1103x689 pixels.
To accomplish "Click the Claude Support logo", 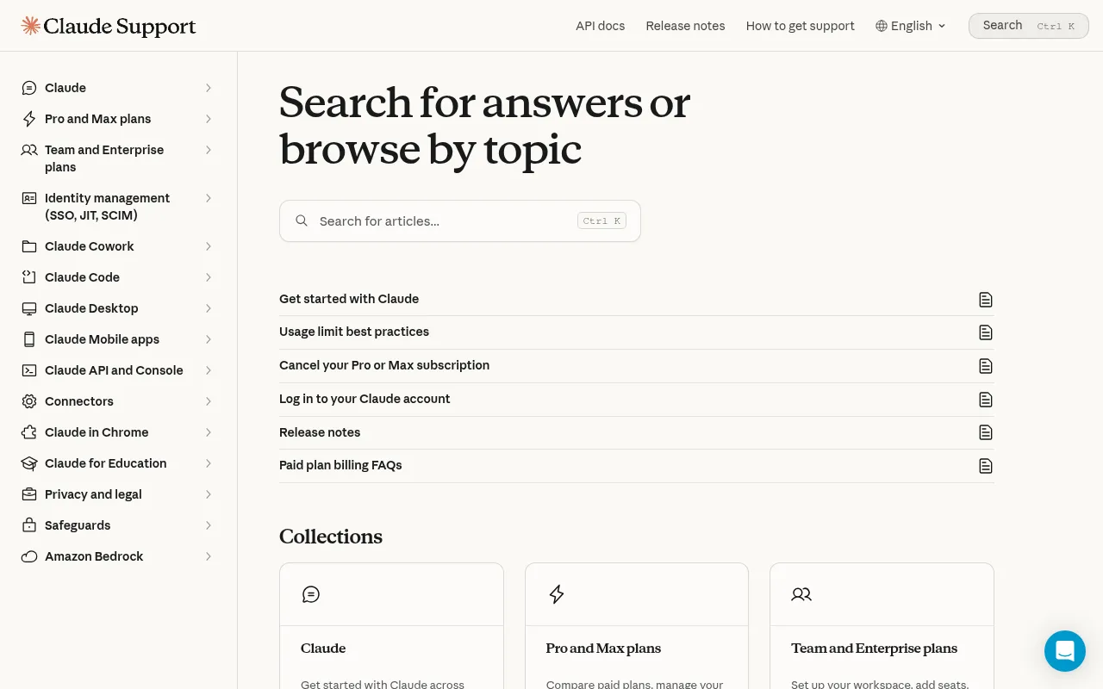I will coord(109,26).
